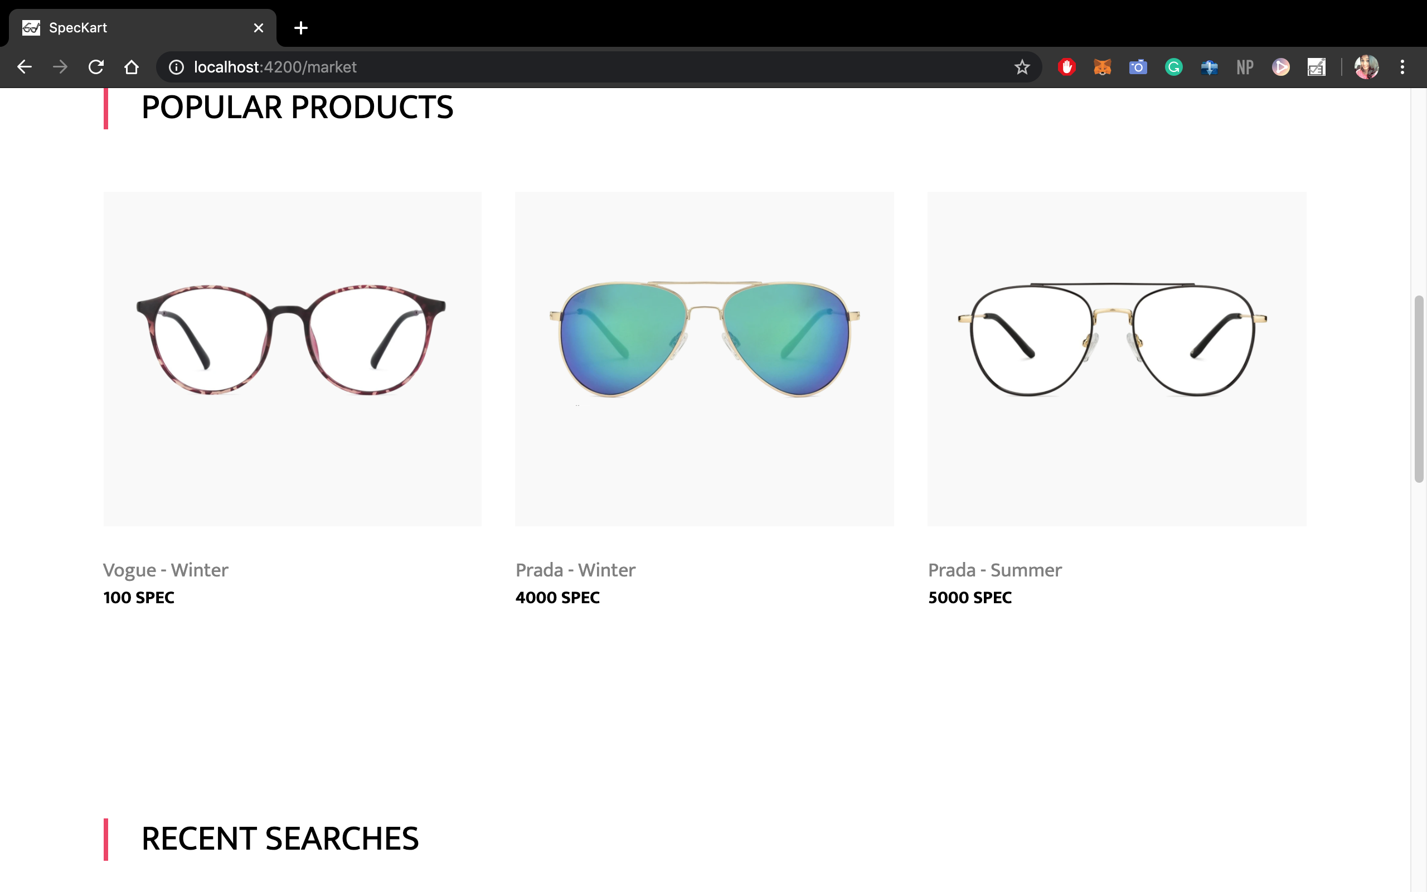Open the Vogue - Winter product link

[x=166, y=570]
